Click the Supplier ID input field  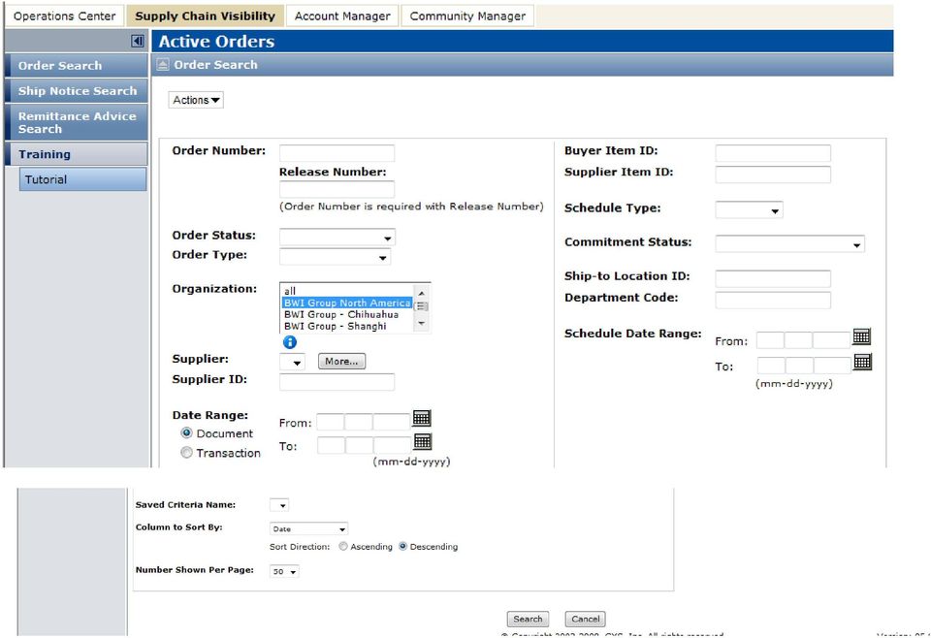[337, 382]
